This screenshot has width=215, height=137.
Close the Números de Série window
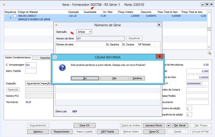(x=159, y=25)
